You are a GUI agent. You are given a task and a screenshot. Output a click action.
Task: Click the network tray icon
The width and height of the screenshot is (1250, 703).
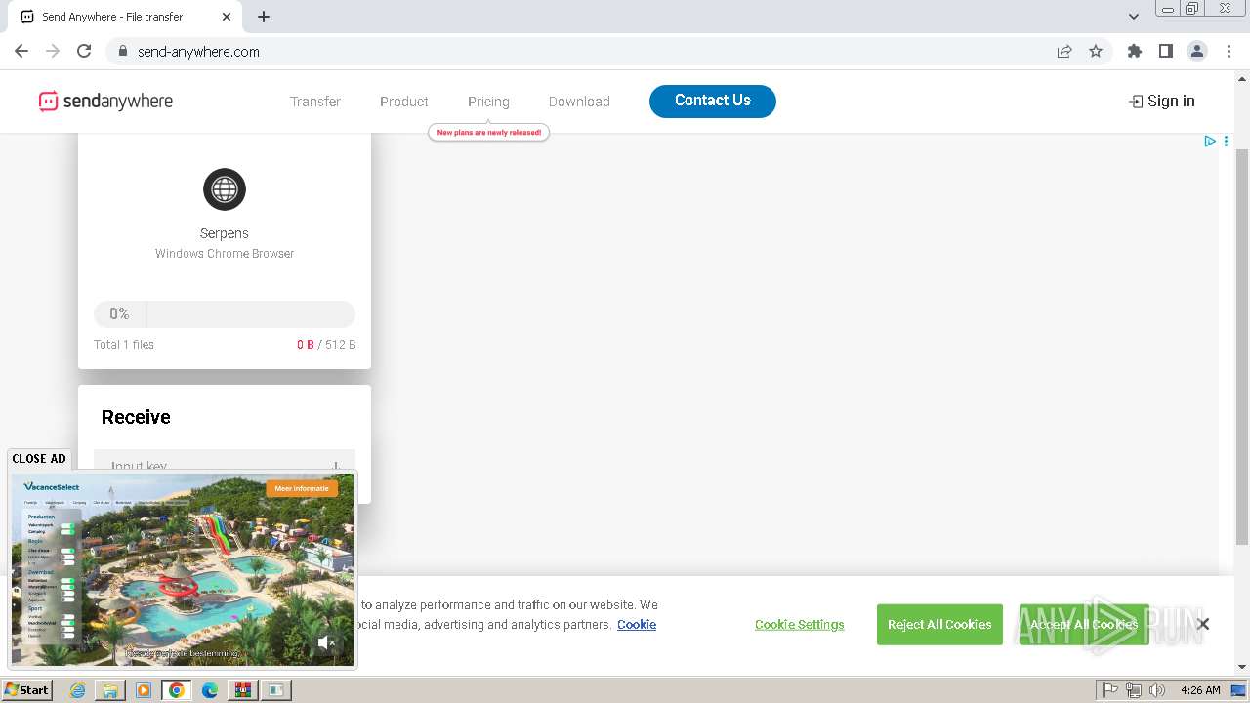pyautogui.click(x=1134, y=690)
